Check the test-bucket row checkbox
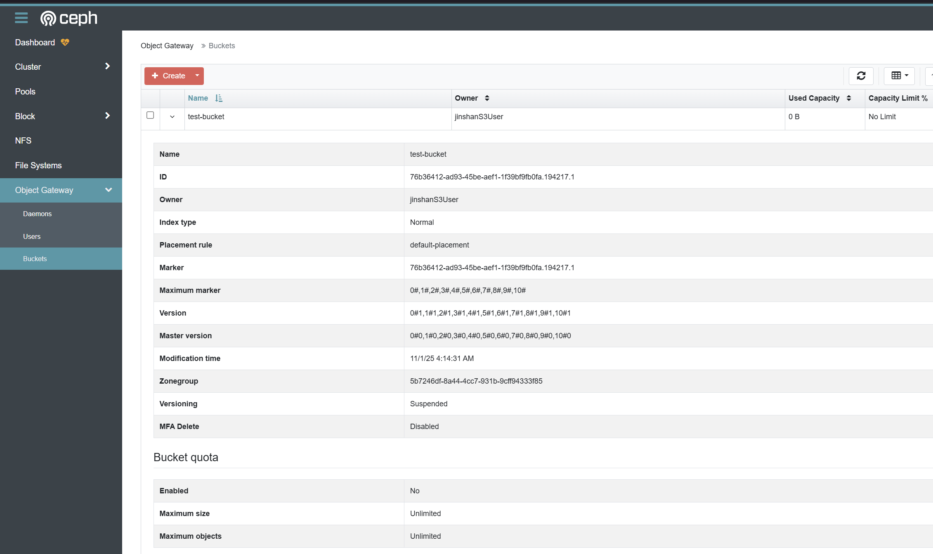Screen dimensions: 933x554 150,116
